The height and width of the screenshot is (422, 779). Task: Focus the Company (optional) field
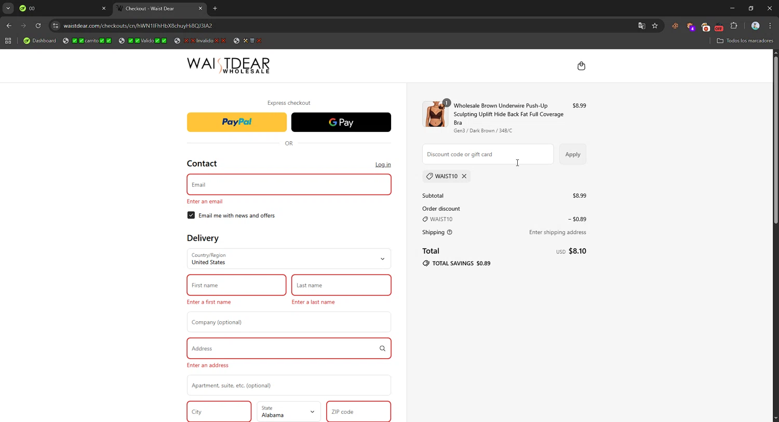(x=289, y=322)
